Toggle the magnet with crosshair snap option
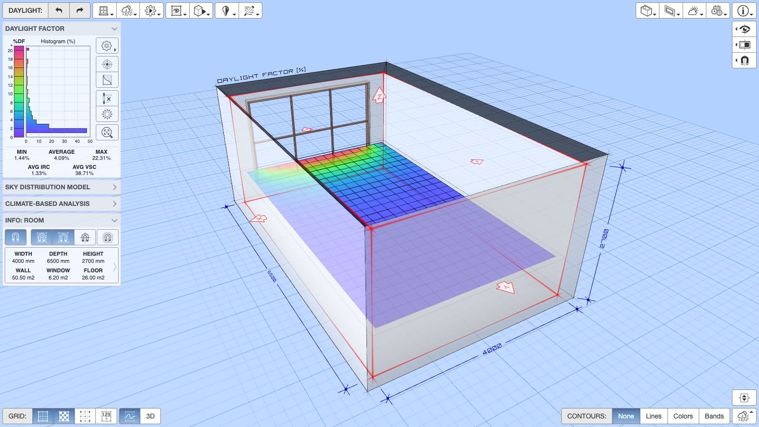The height and width of the screenshot is (427, 759). (x=85, y=237)
